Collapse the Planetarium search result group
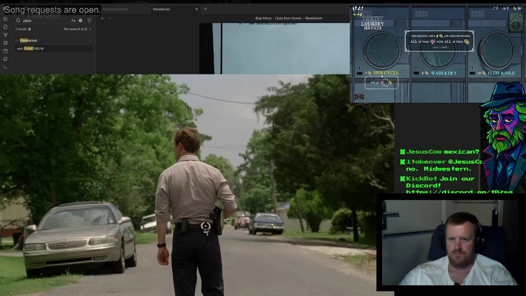526x296 pixels. (x=17, y=40)
